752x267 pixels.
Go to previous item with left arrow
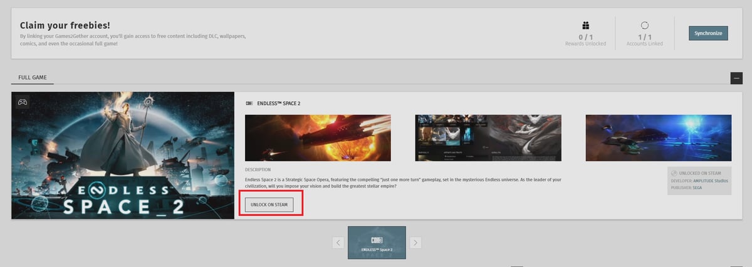click(338, 243)
